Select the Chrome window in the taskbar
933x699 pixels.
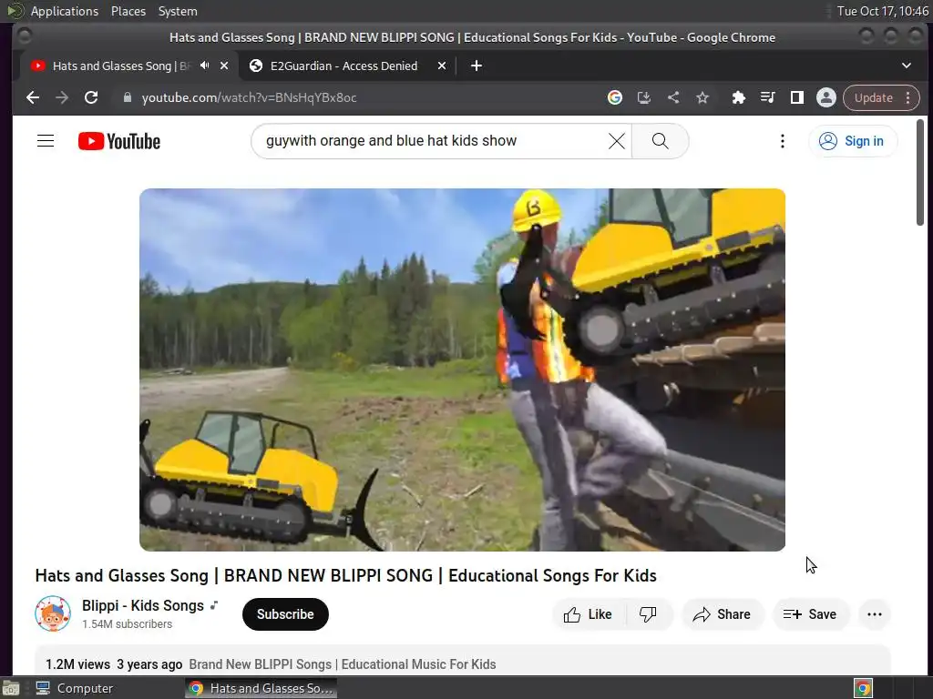click(261, 688)
